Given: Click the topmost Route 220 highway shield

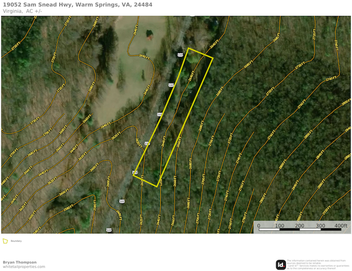Looking at the screenshot, I should pyautogui.click(x=180, y=55).
